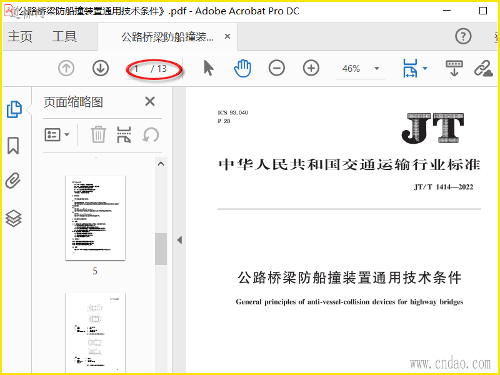Collapse the navigation pane triangle
500x375 pixels.
[179, 240]
